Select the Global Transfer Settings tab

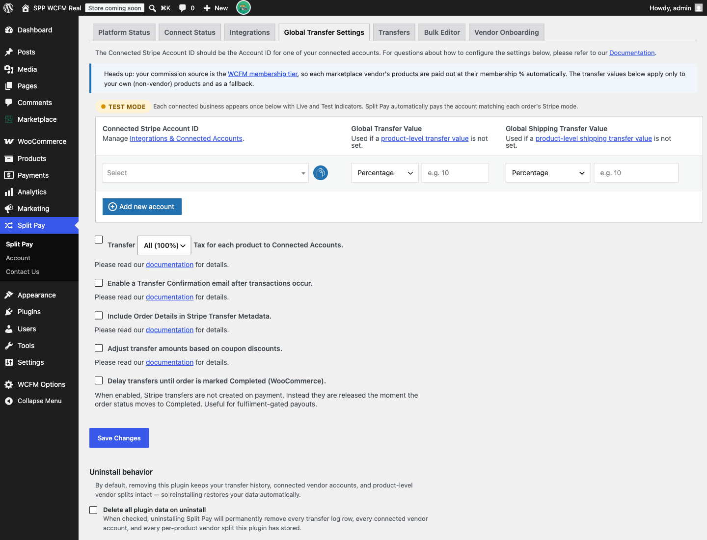[x=324, y=32]
